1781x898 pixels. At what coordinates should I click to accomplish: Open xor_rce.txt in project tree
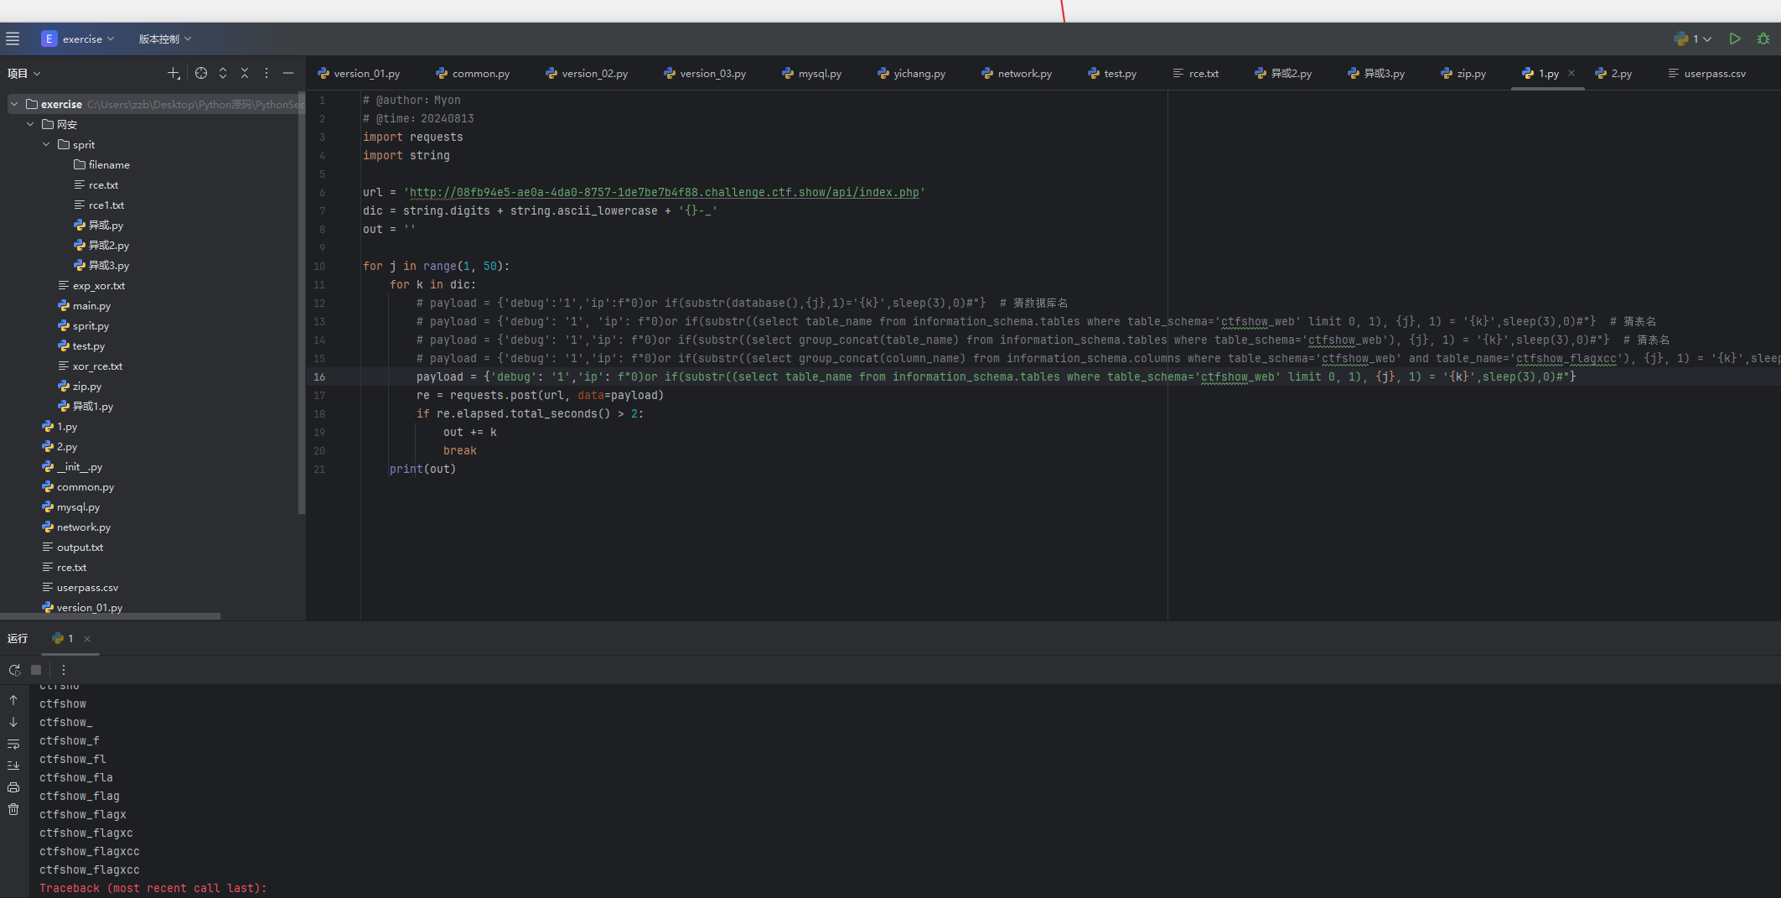click(x=90, y=366)
